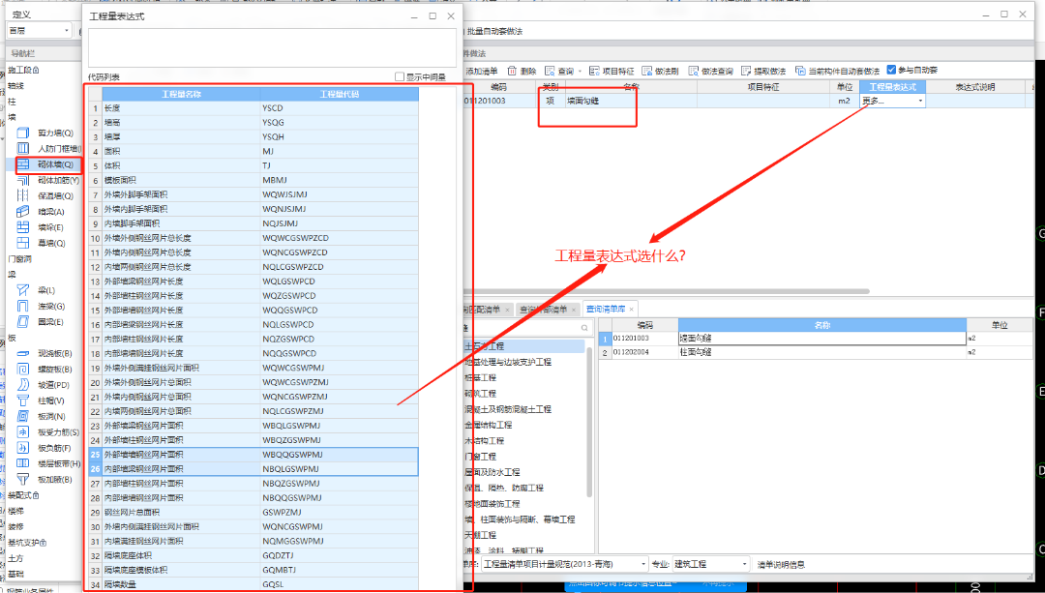Viewport: 1045px width, 593px height.
Task: Select 砌筑工程 in the chapter list
Action: tap(481, 394)
